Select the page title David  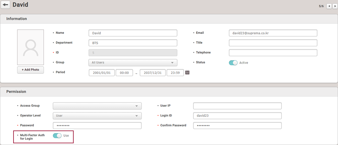[x=20, y=4]
